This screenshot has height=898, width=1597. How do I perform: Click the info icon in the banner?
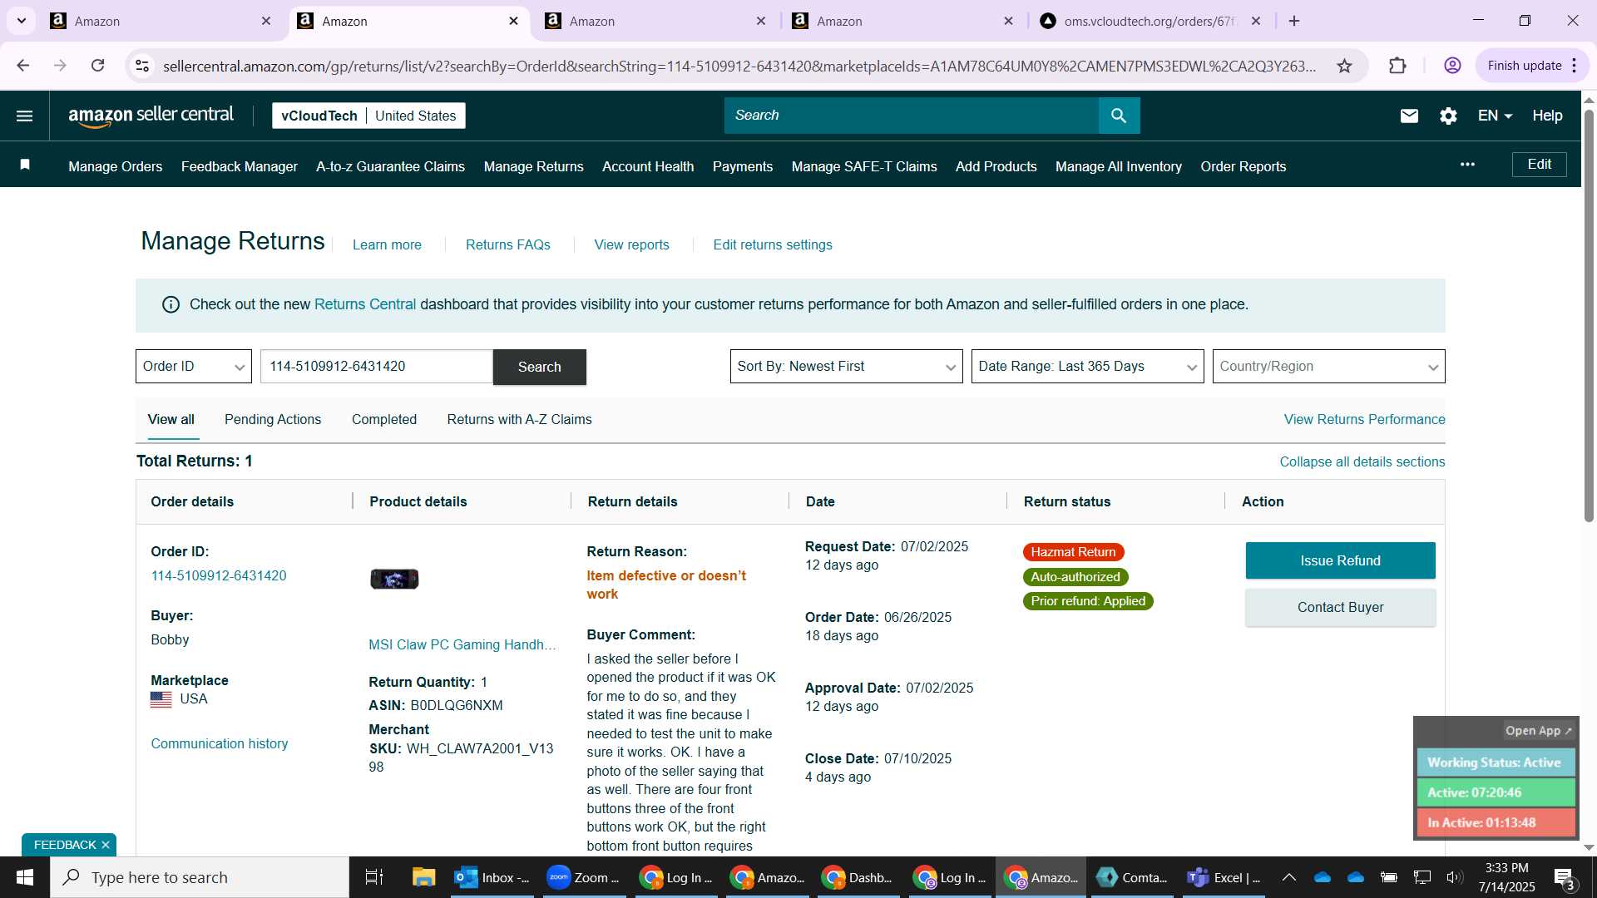tap(171, 304)
